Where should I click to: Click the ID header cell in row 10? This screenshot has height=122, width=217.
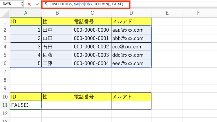point(26,97)
